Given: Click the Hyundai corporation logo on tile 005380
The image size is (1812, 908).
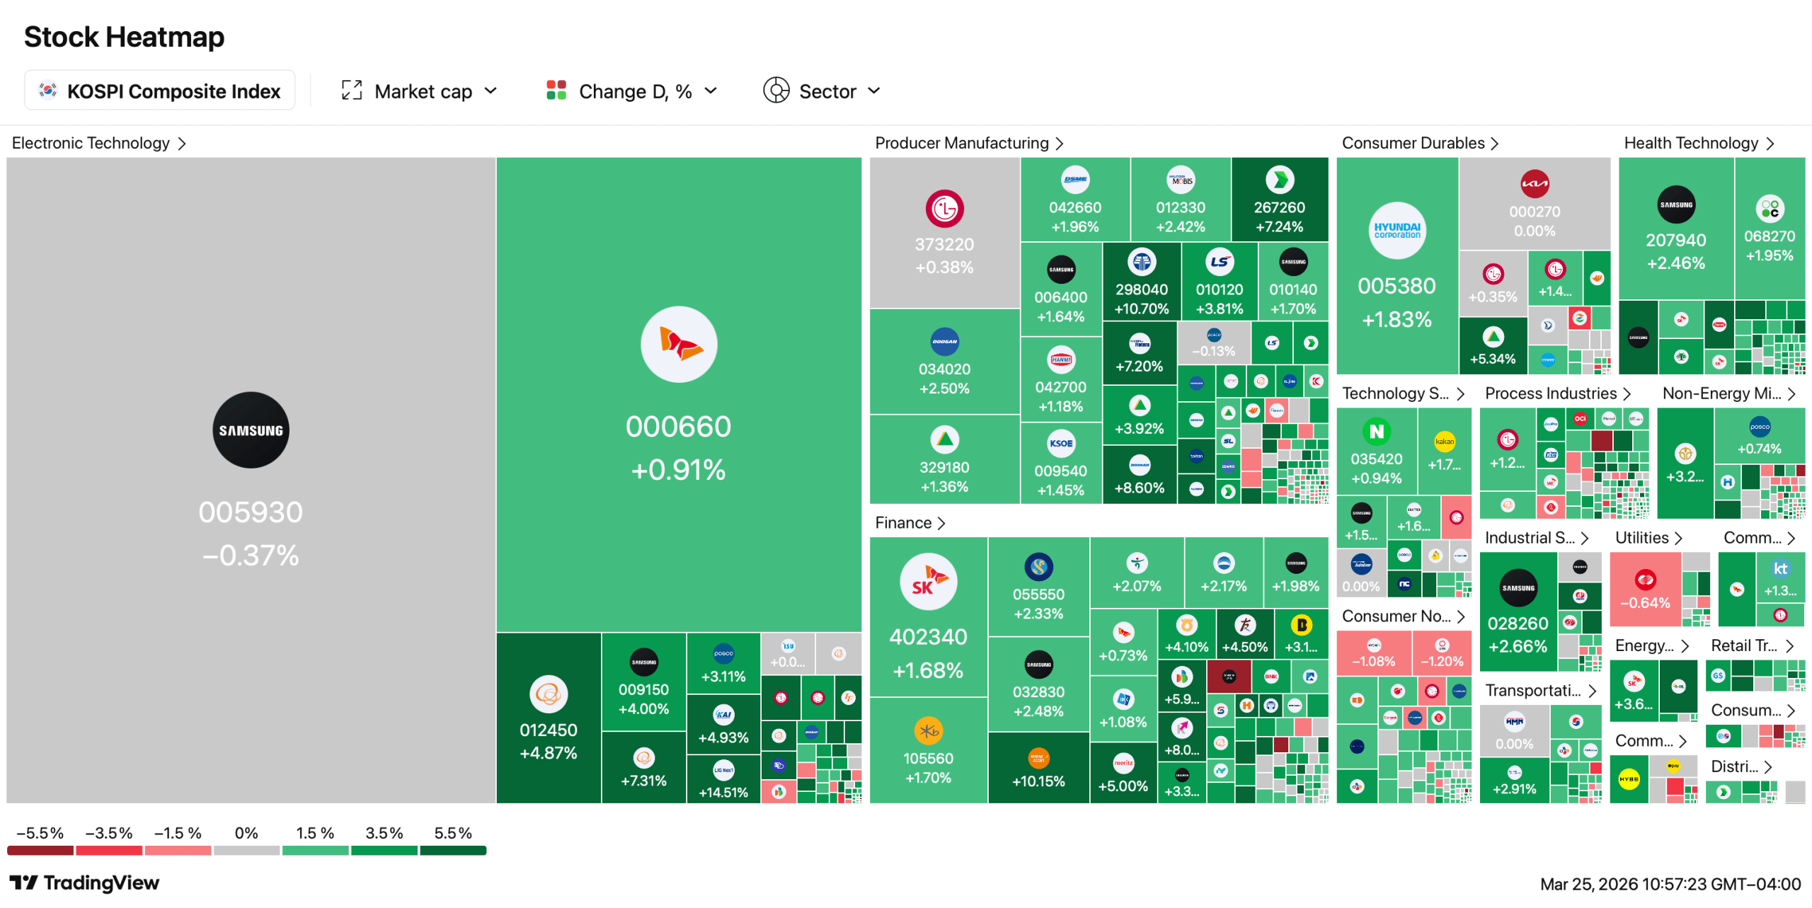Looking at the screenshot, I should 1397,231.
